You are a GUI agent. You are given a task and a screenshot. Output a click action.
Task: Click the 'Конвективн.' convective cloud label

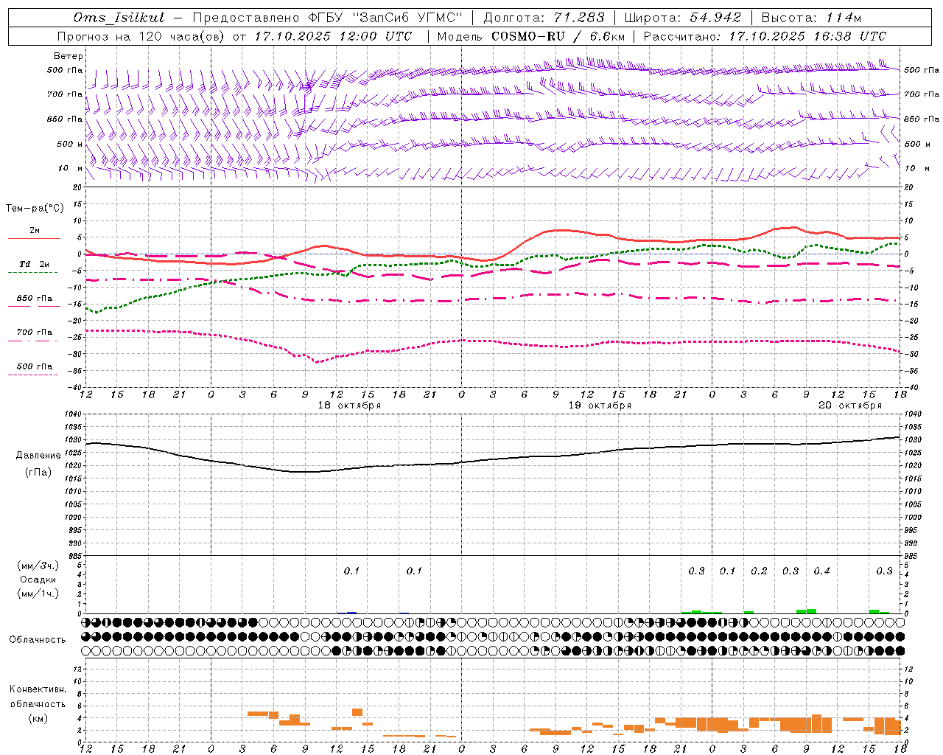point(38,689)
